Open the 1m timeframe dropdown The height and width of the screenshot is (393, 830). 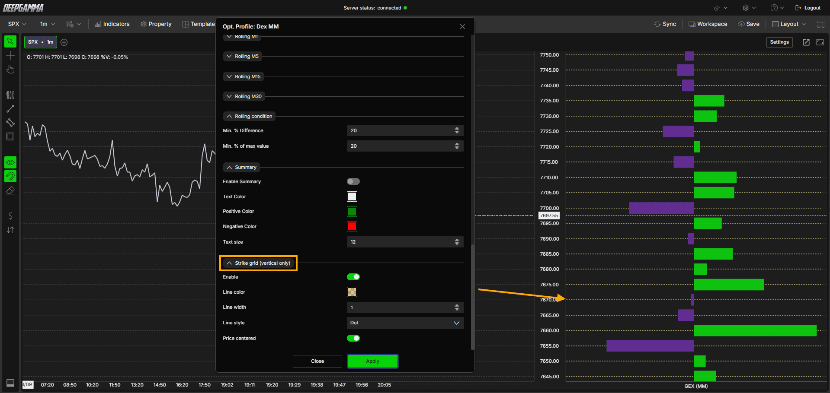[48, 24]
